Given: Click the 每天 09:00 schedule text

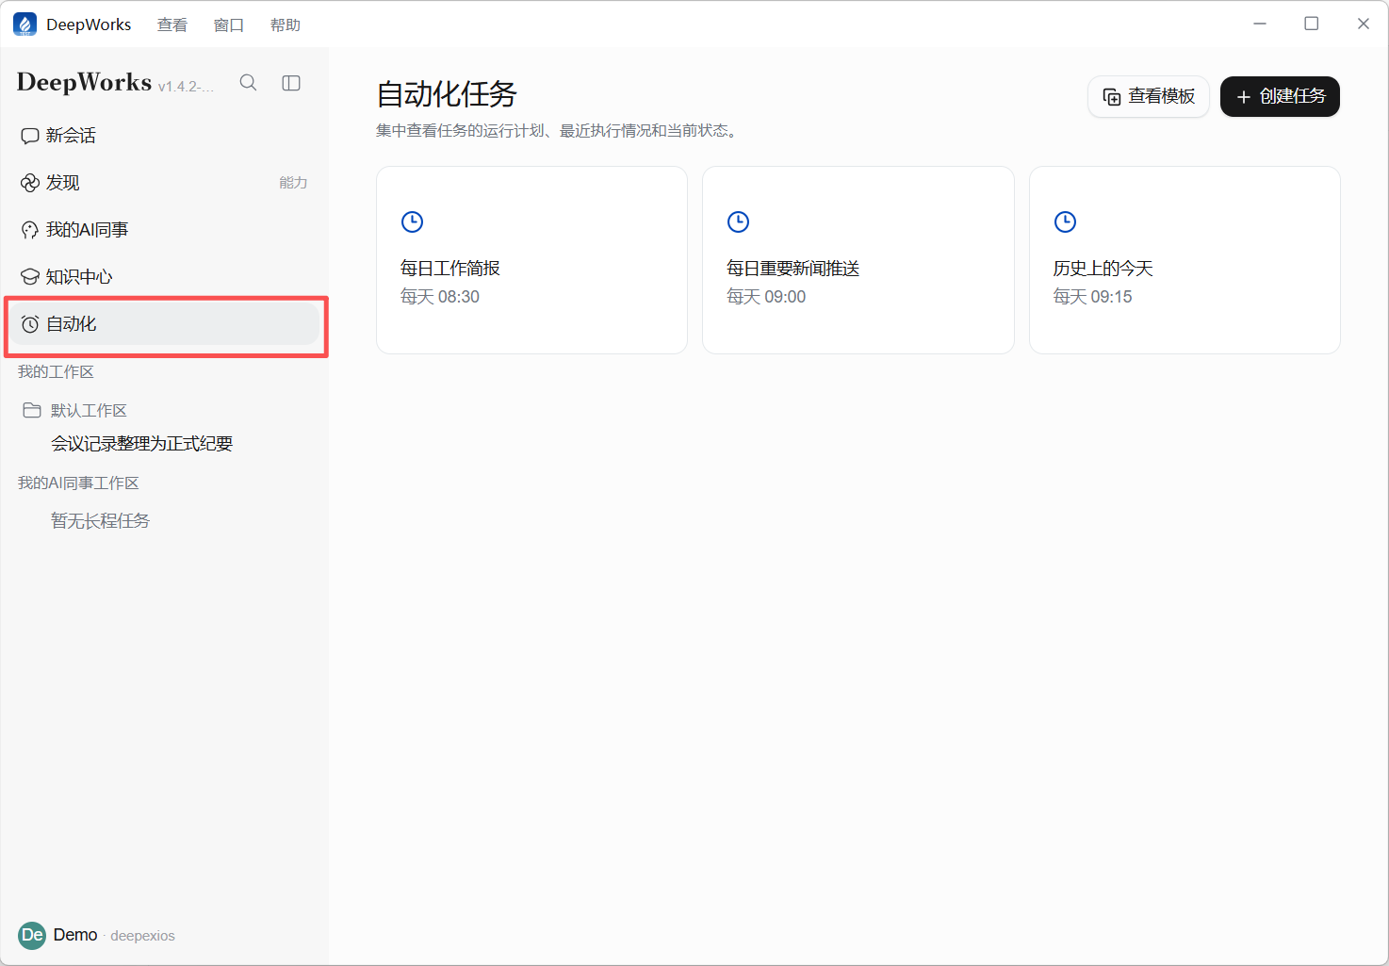Looking at the screenshot, I should pos(766,297).
